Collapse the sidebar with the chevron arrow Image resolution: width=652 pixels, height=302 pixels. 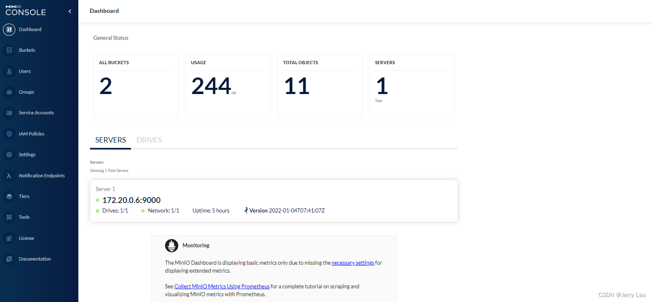click(x=70, y=12)
